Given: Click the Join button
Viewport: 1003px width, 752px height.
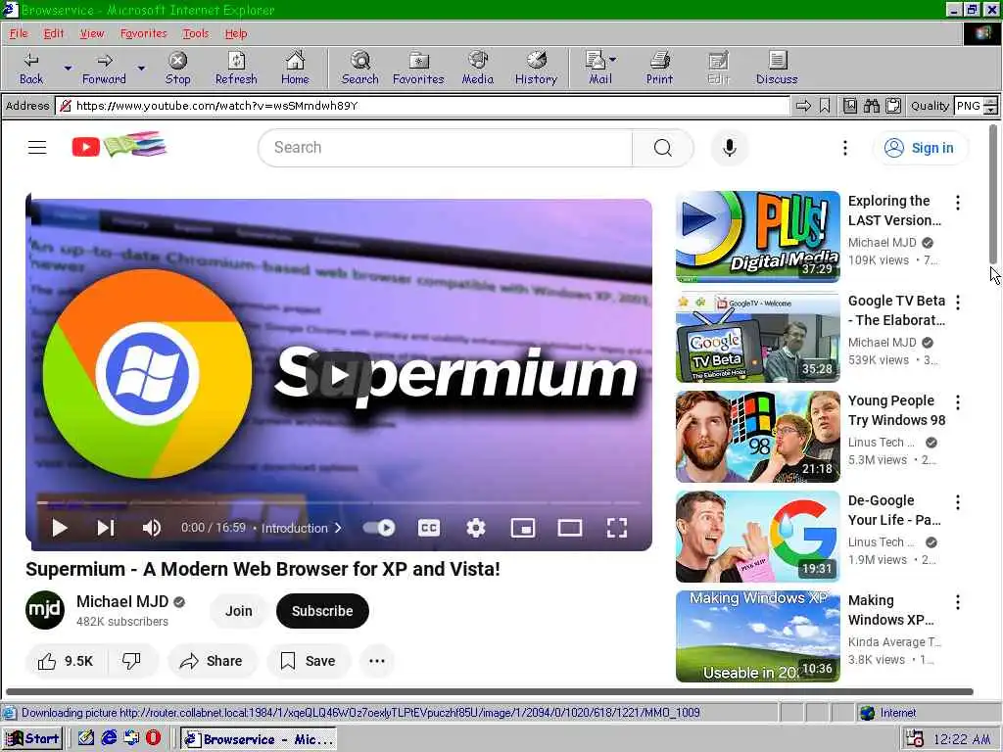Looking at the screenshot, I should click(239, 611).
